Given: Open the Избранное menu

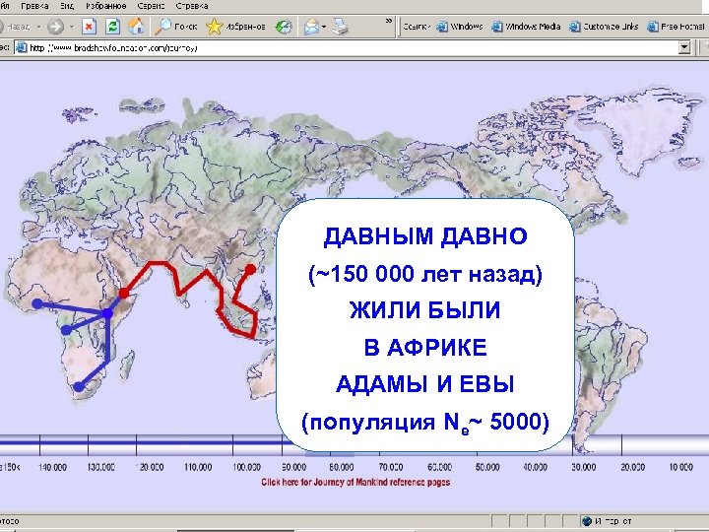Looking at the screenshot, I should pos(105,6).
